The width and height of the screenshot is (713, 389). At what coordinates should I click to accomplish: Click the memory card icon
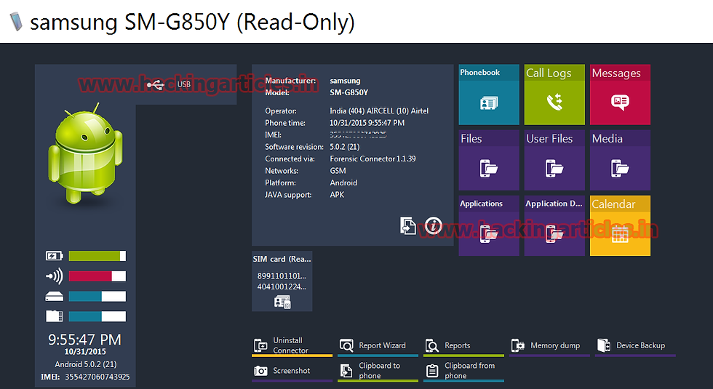(x=54, y=316)
